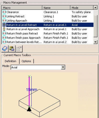The height and width of the screenshot is (118, 99).
Task: Click the paste macro clipboard icon
Action: [12, 49]
